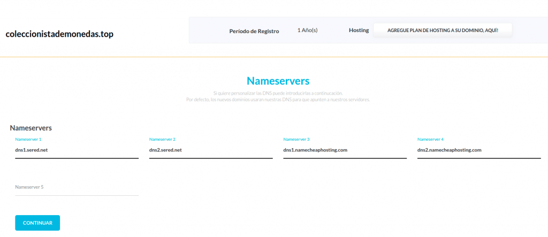Click the 'Período de Registro' label

[x=254, y=31]
